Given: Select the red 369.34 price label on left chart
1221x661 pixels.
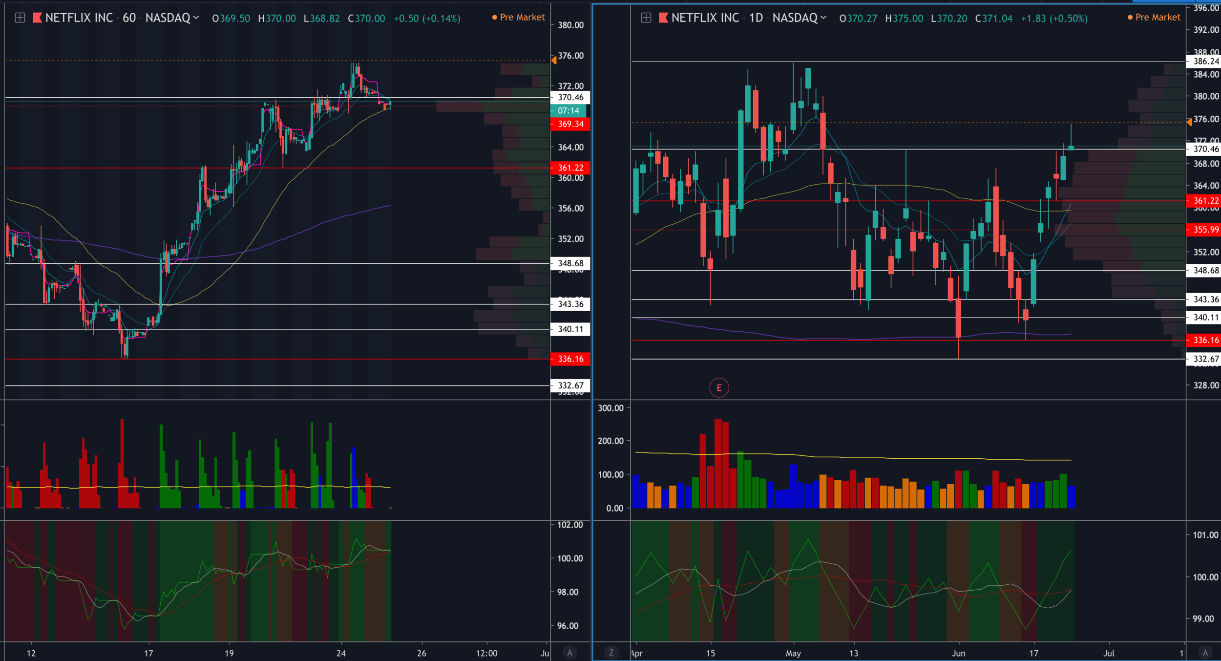Looking at the screenshot, I should 570,124.
